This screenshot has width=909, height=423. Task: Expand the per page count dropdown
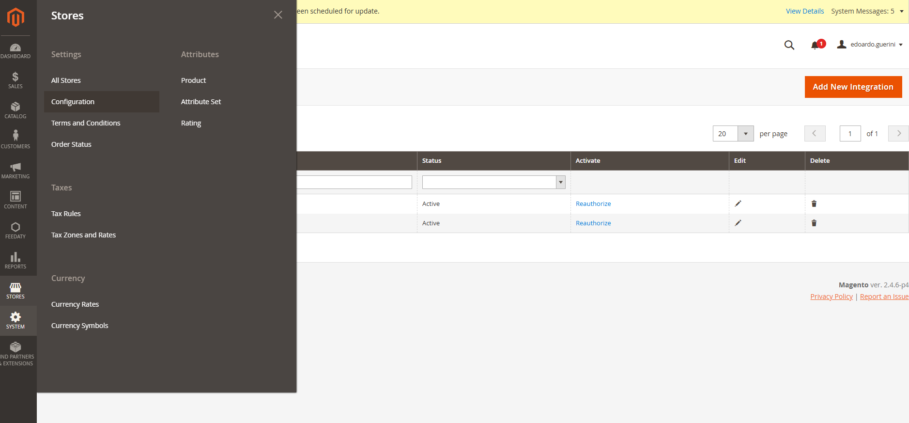tap(745, 133)
